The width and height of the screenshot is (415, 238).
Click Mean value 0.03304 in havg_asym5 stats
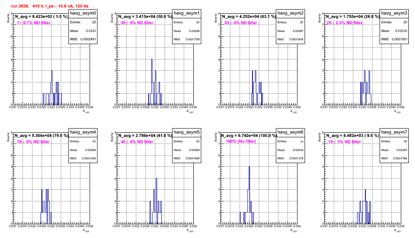coord(194,150)
